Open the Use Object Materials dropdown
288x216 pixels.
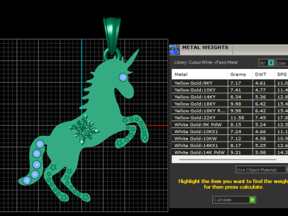pos(262,170)
